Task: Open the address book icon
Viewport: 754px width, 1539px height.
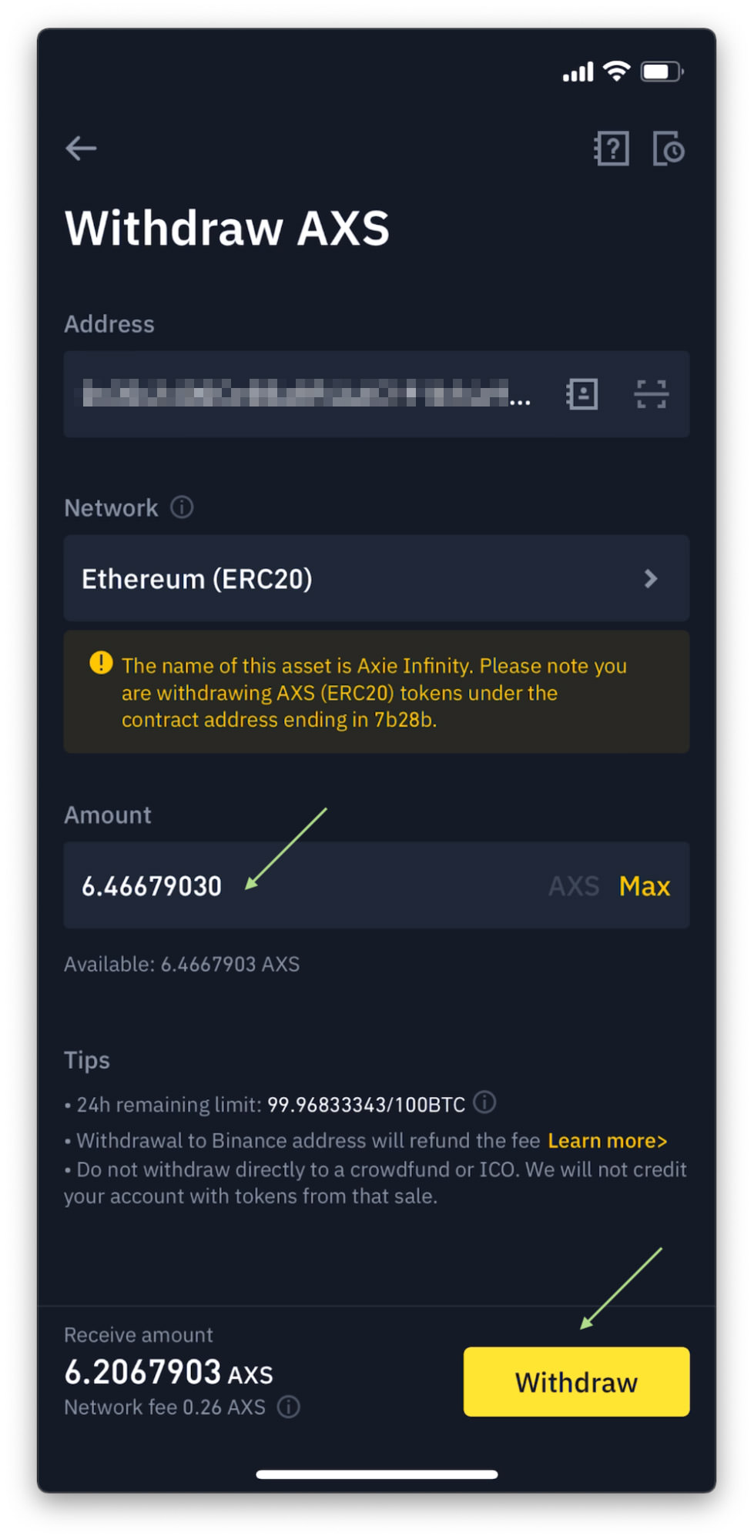Action: [x=581, y=394]
